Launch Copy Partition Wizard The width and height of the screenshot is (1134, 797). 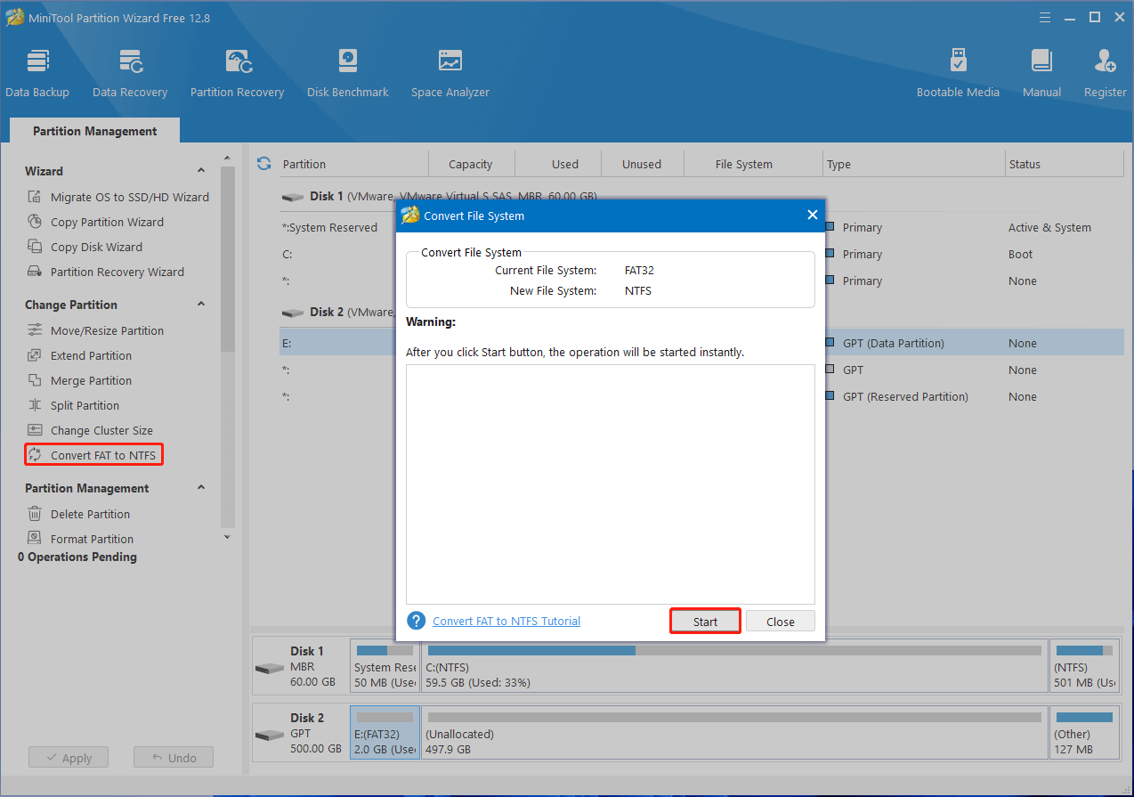coord(96,222)
